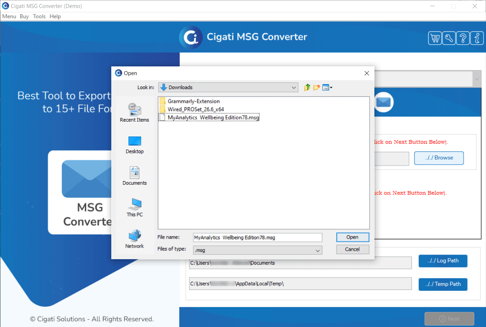Click the Browse button
Image resolution: width=486 pixels, height=327 pixels.
pos(439,158)
